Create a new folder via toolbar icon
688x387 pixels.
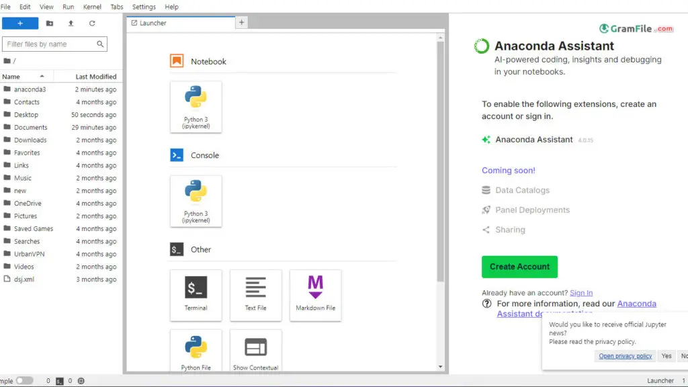(50, 24)
